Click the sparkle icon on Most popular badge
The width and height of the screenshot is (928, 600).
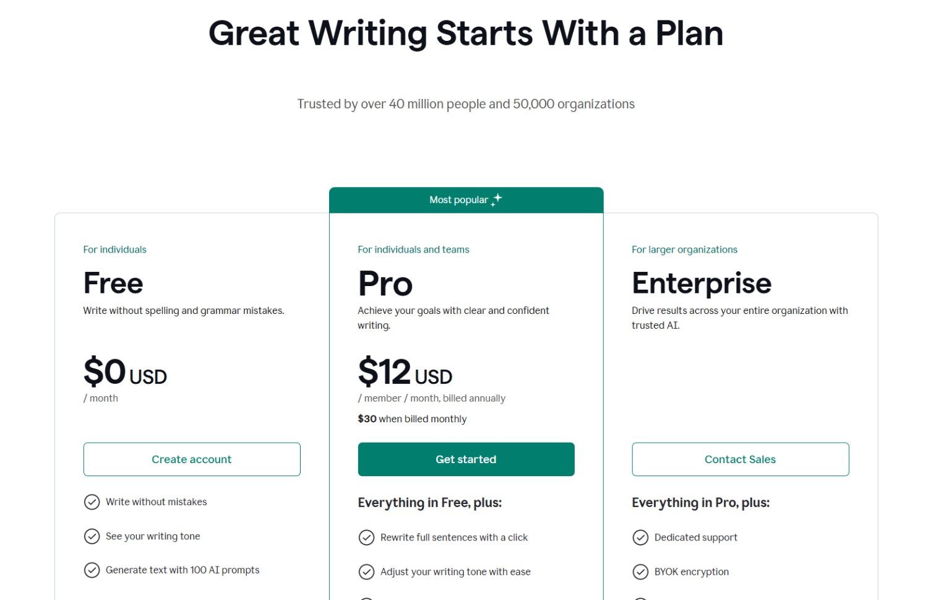(496, 199)
